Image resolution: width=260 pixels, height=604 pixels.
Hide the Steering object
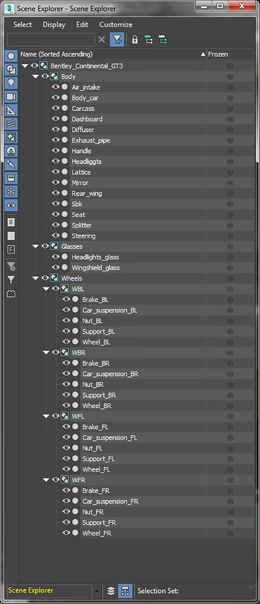point(56,236)
